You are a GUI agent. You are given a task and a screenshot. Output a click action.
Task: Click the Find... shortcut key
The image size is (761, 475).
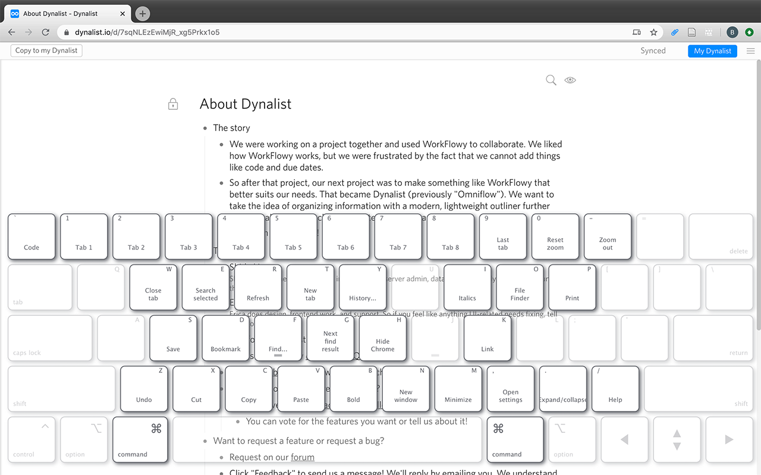pos(278,338)
